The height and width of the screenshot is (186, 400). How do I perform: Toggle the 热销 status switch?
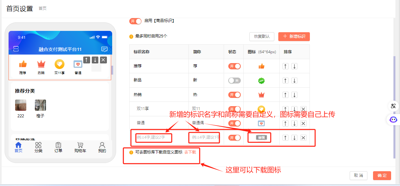pyautogui.click(x=235, y=95)
